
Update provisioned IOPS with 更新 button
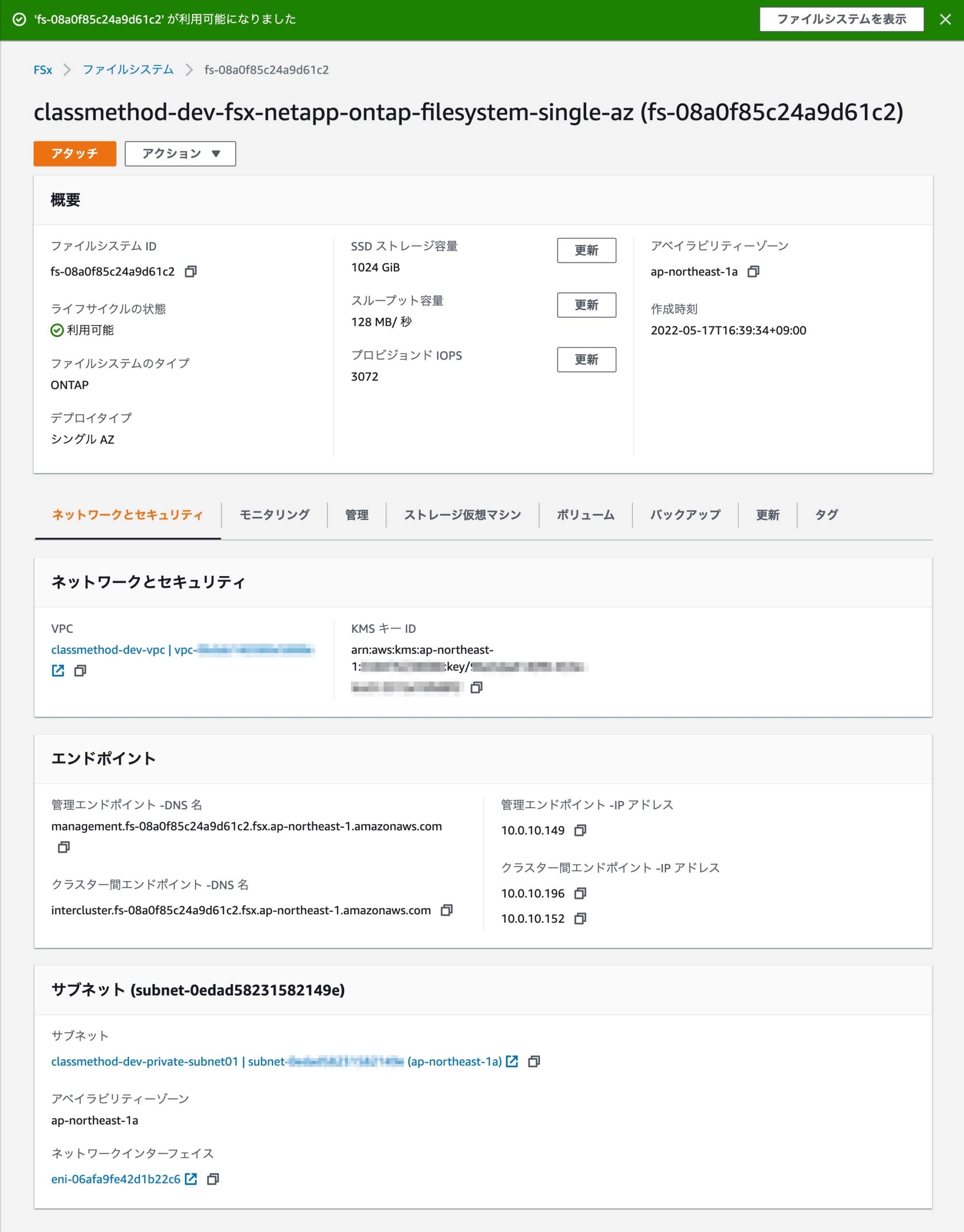pos(586,359)
